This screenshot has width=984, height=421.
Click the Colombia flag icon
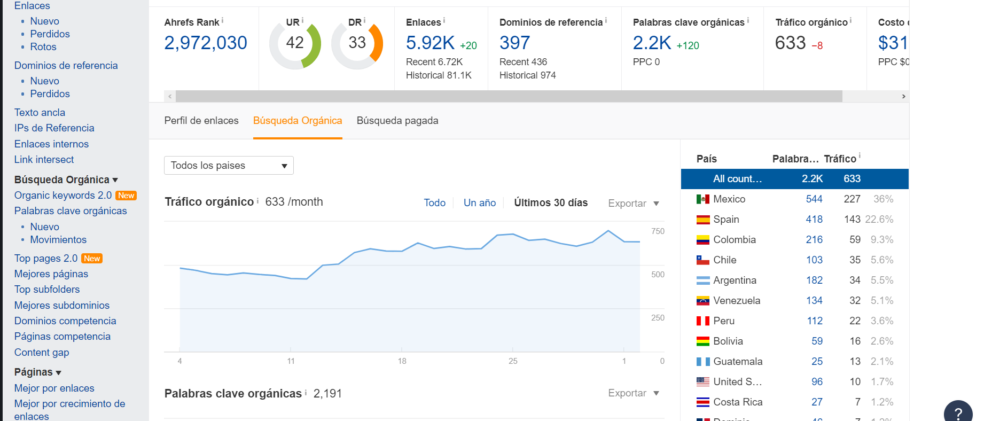(703, 240)
